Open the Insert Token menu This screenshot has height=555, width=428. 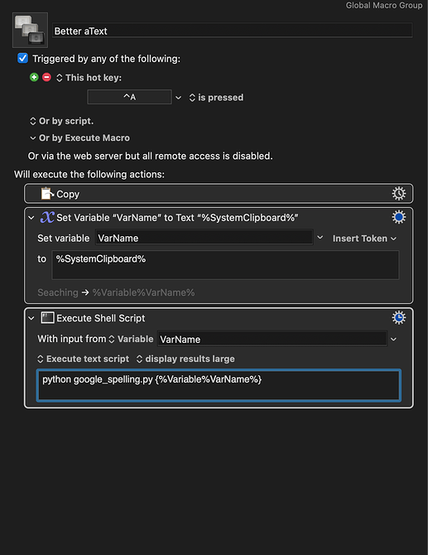pyautogui.click(x=364, y=239)
